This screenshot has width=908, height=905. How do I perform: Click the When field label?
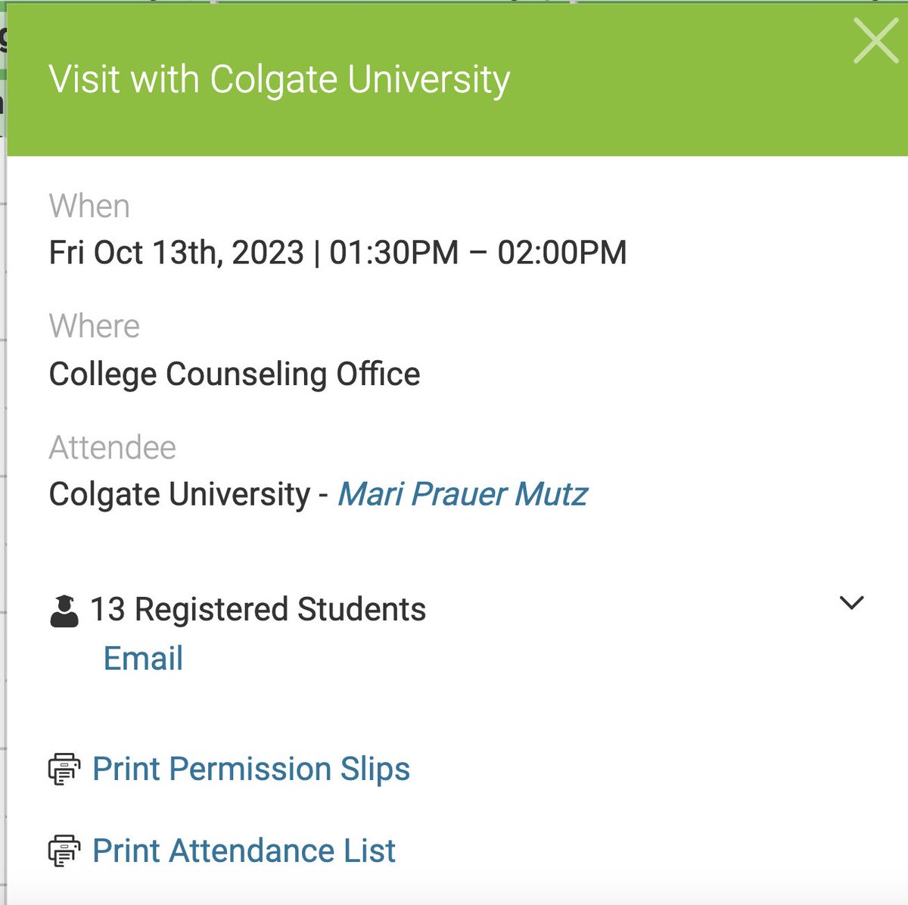click(x=89, y=206)
